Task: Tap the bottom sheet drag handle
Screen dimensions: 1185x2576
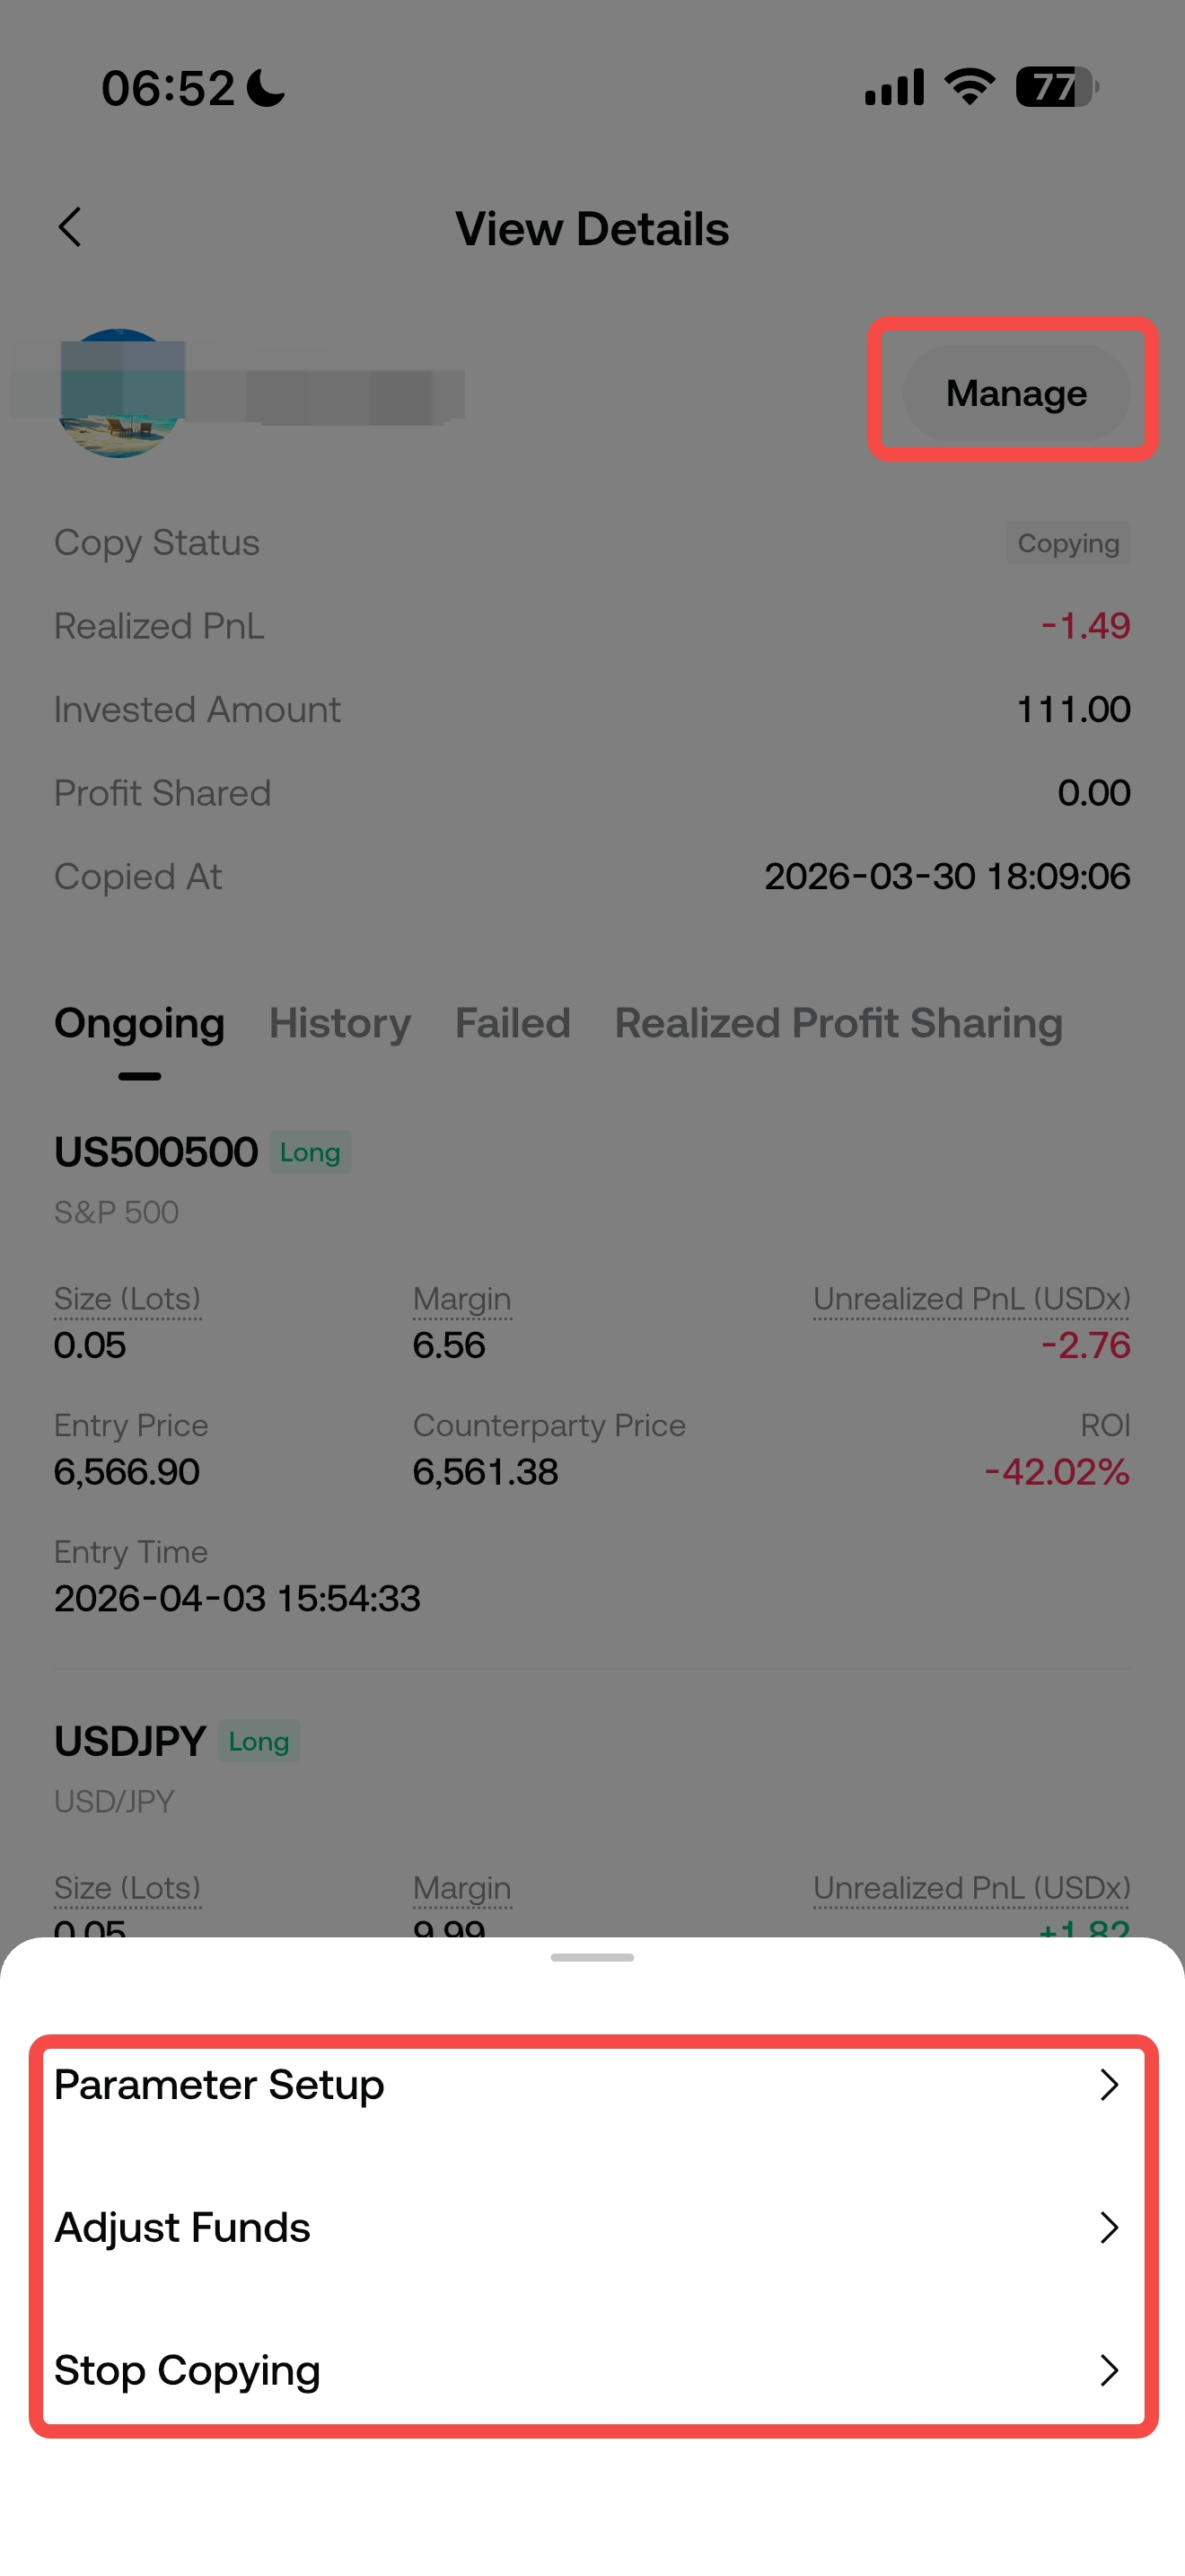Action: (592, 1957)
